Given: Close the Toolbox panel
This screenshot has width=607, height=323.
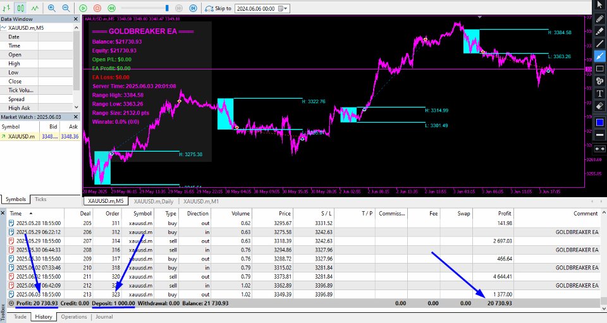Looking at the screenshot, I should click(x=3, y=213).
